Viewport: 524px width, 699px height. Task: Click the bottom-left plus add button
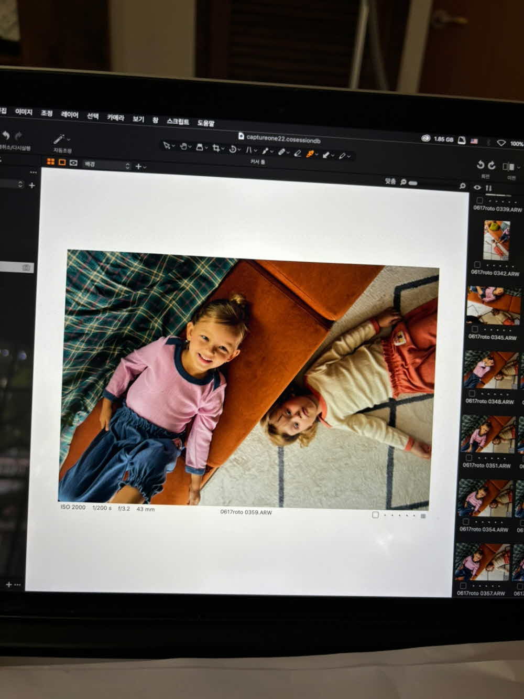coord(8,584)
